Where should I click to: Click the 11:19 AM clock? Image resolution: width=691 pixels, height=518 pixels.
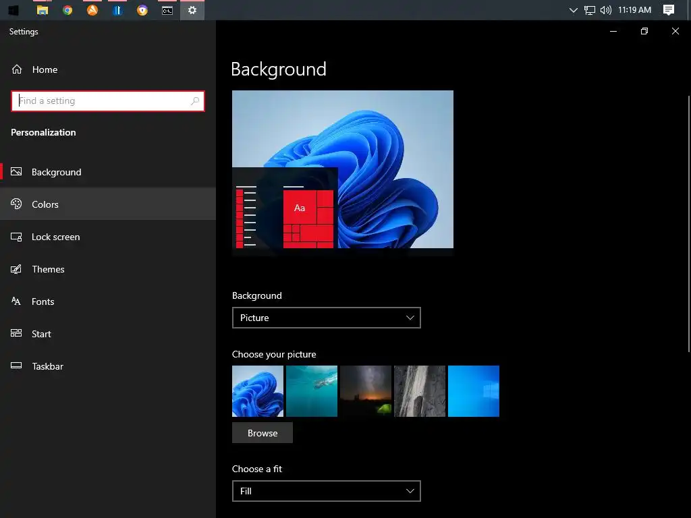coord(634,9)
